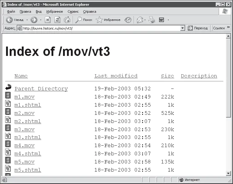Click the document icon beside m3.shtml

click(8, 136)
